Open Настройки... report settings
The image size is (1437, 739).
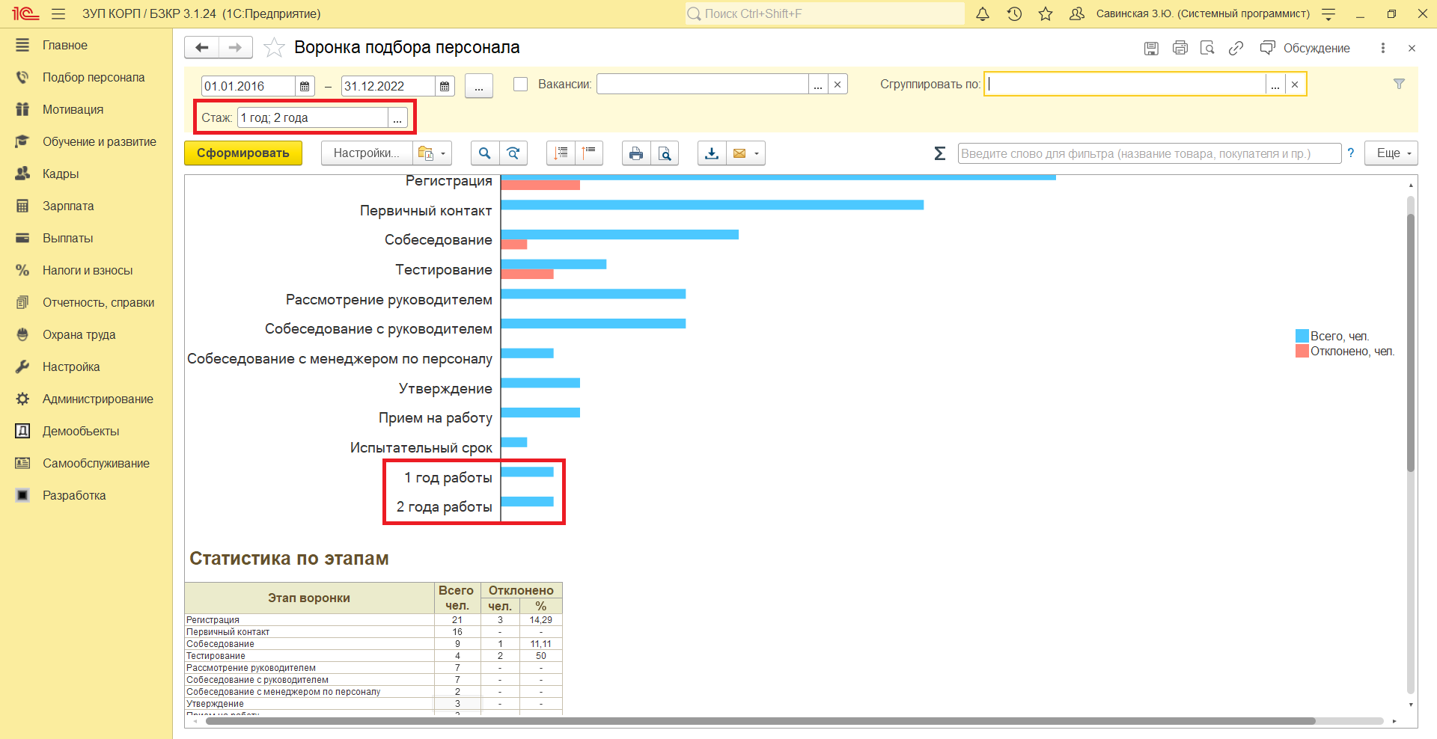point(366,153)
